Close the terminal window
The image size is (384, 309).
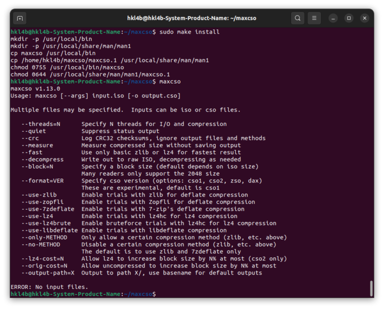(x=364, y=18)
